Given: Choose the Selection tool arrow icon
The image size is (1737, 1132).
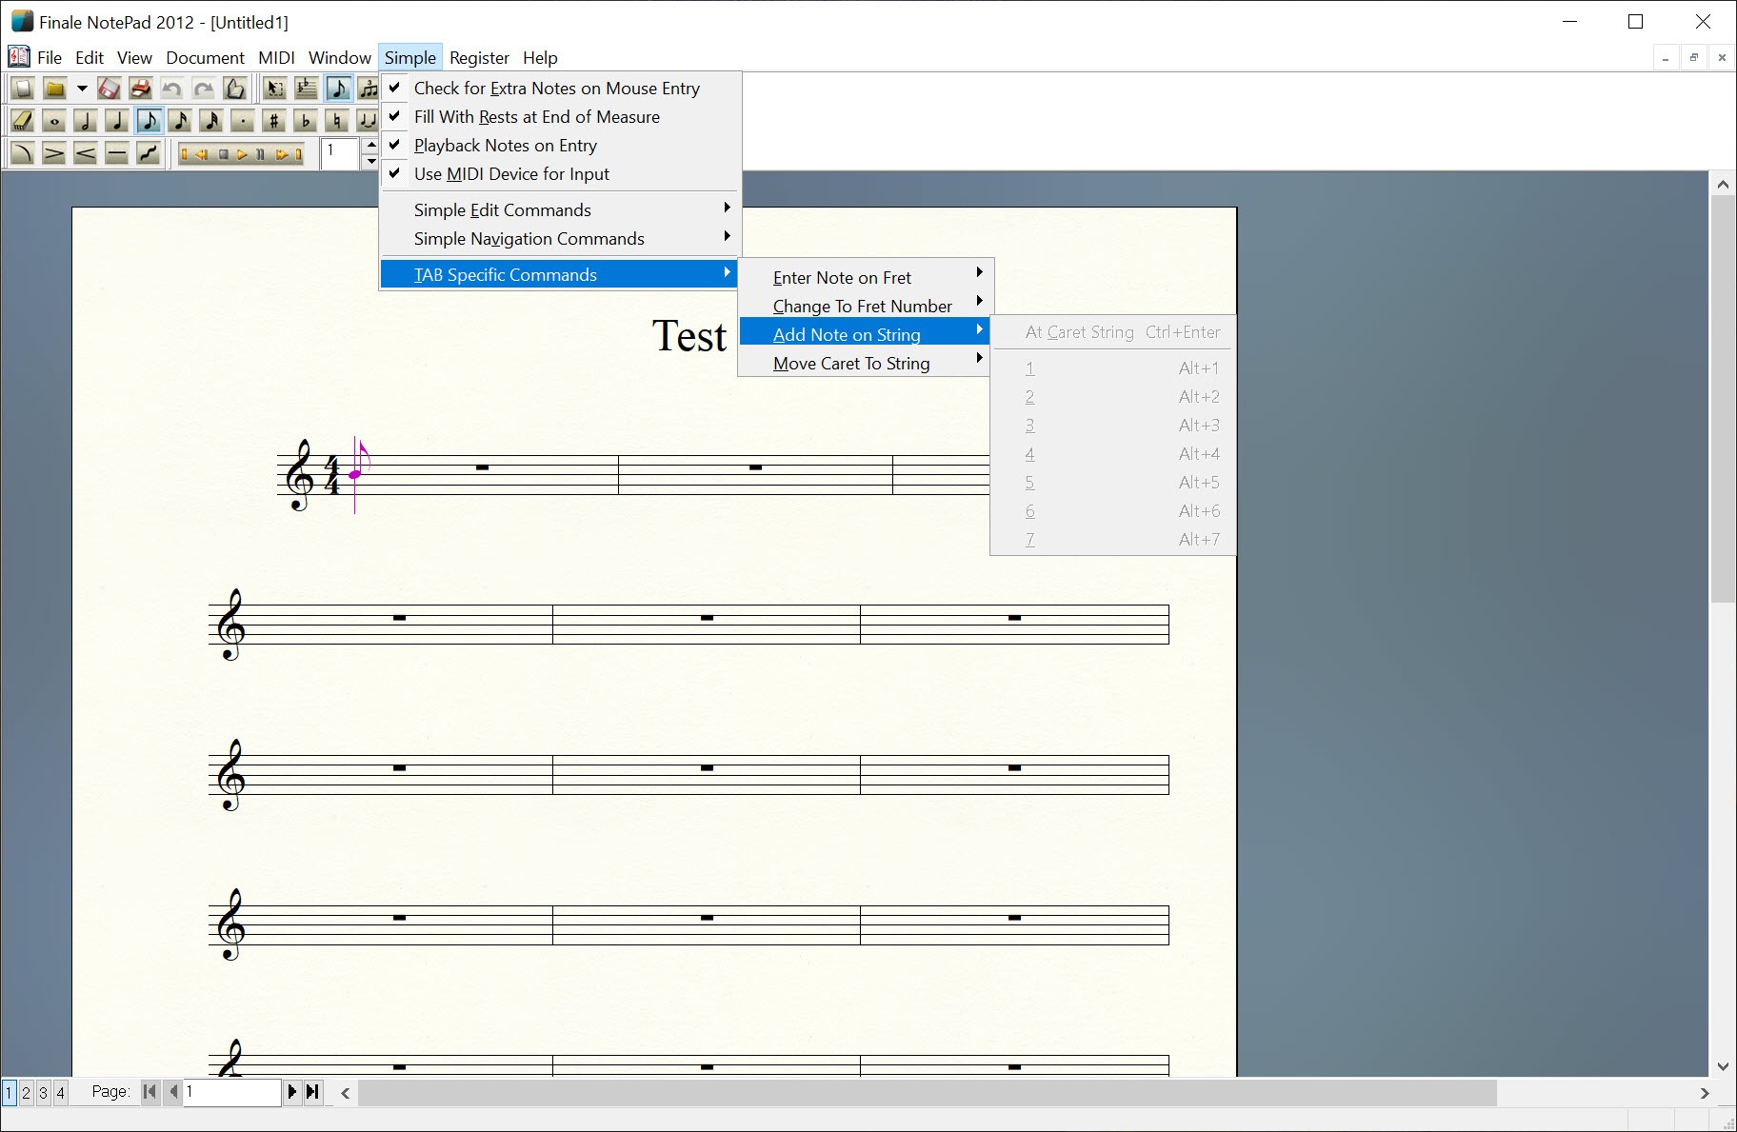Looking at the screenshot, I should pyautogui.click(x=274, y=89).
